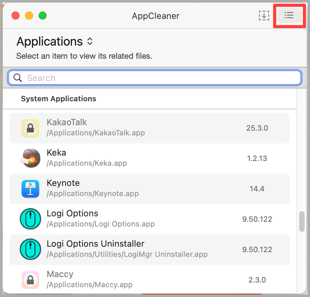Screen dimensions: 310x297
Task: Click the magnifying glass search icon
Action: point(18,78)
